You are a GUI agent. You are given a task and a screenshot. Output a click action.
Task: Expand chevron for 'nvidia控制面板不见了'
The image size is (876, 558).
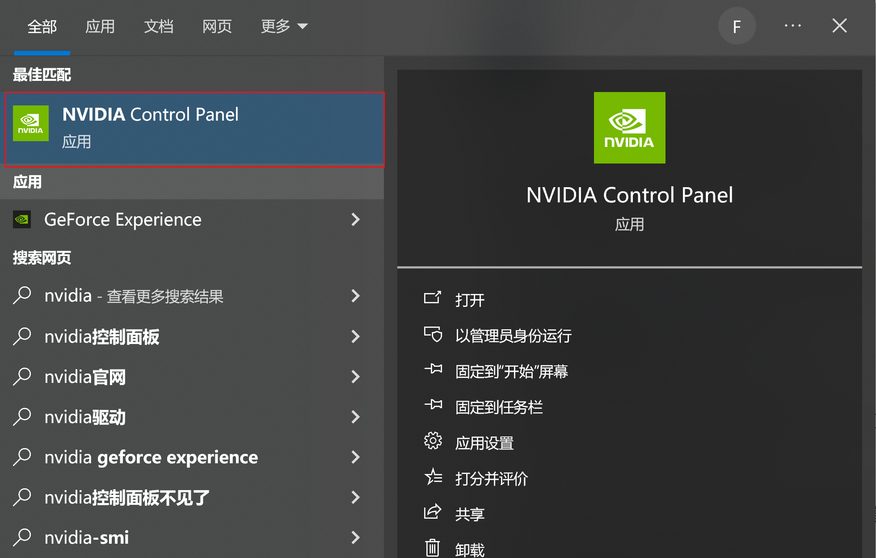pos(355,497)
